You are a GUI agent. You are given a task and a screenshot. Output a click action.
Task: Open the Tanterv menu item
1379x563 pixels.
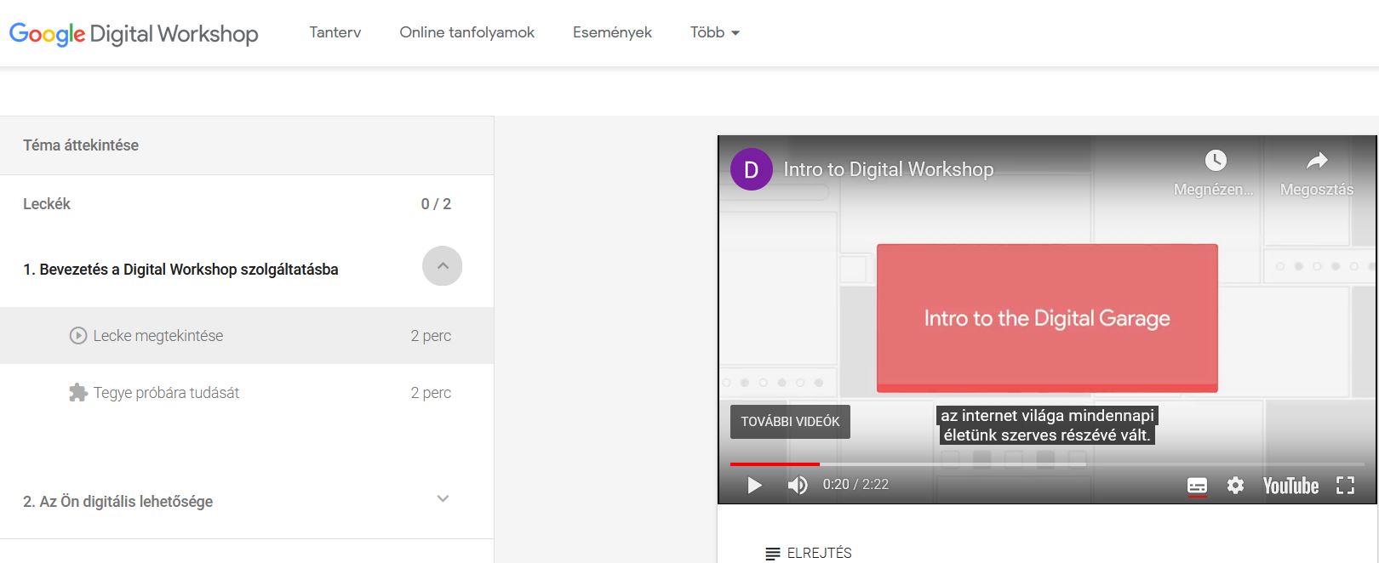tap(335, 32)
